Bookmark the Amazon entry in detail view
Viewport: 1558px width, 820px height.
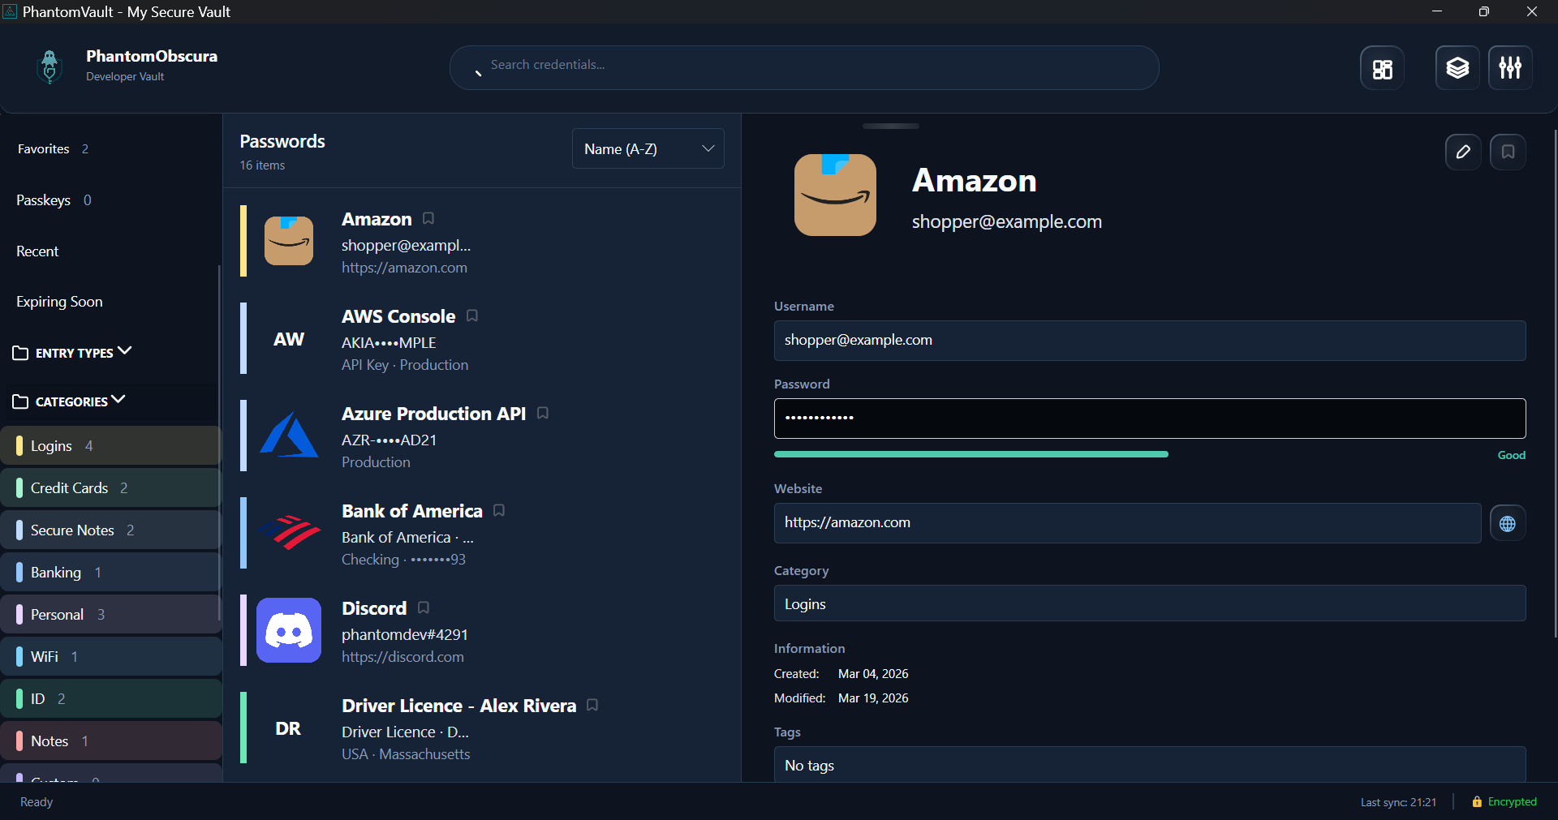click(1508, 152)
